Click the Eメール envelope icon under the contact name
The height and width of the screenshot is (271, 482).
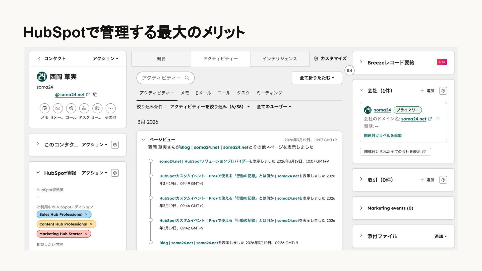pyautogui.click(x=58, y=108)
